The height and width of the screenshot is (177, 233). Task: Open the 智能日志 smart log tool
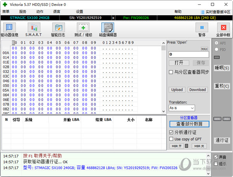tap(59, 28)
